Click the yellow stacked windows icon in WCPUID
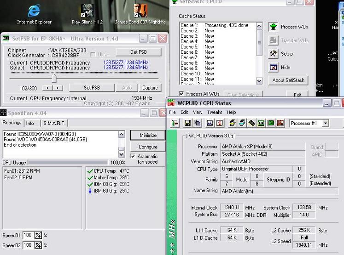Image resolution: width=344 pixels, height=255 pixels. pyautogui.click(x=233, y=123)
